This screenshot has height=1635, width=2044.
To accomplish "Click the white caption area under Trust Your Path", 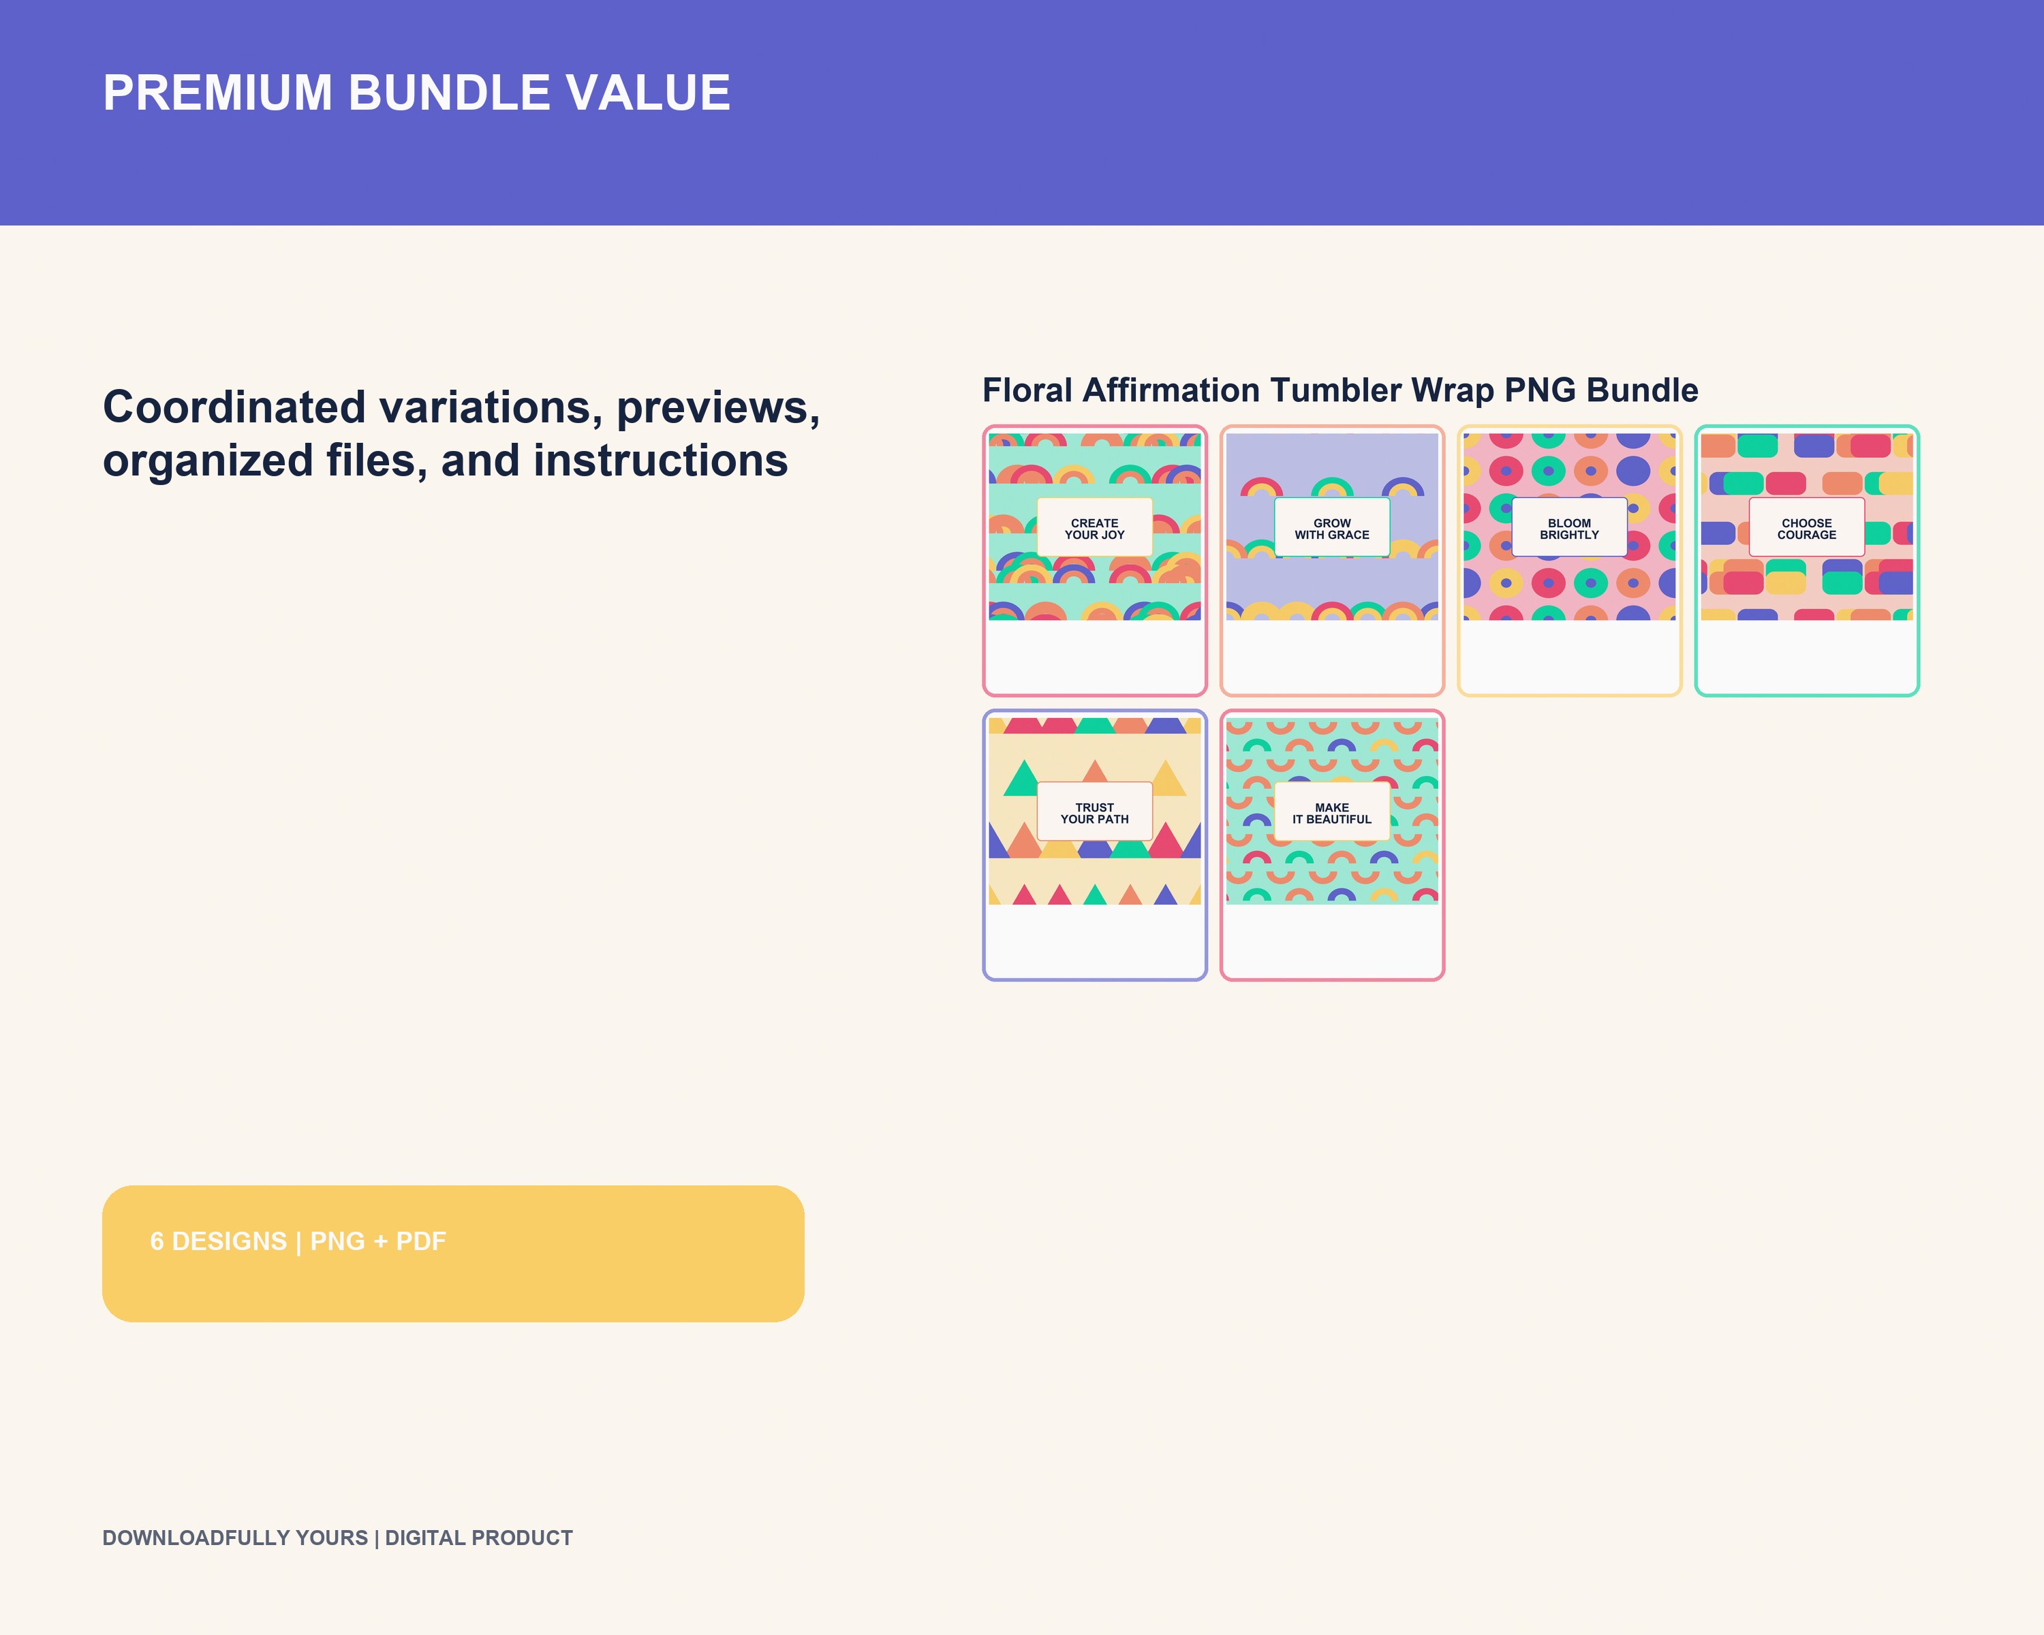I will point(1094,940).
